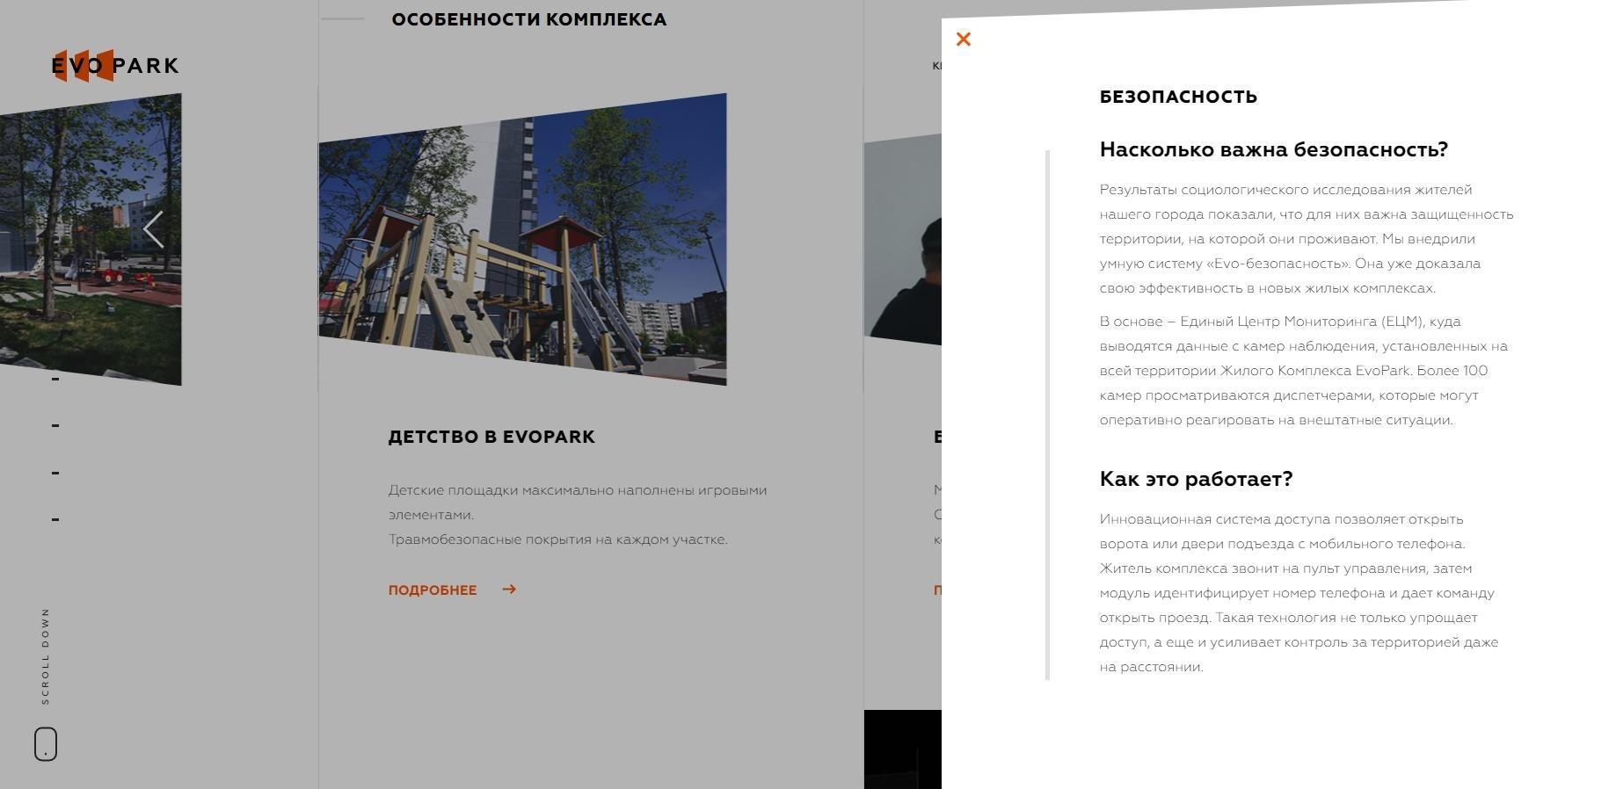Select the first dash navigation marker
Screen dimensions: 1616x789
pyautogui.click(x=55, y=379)
